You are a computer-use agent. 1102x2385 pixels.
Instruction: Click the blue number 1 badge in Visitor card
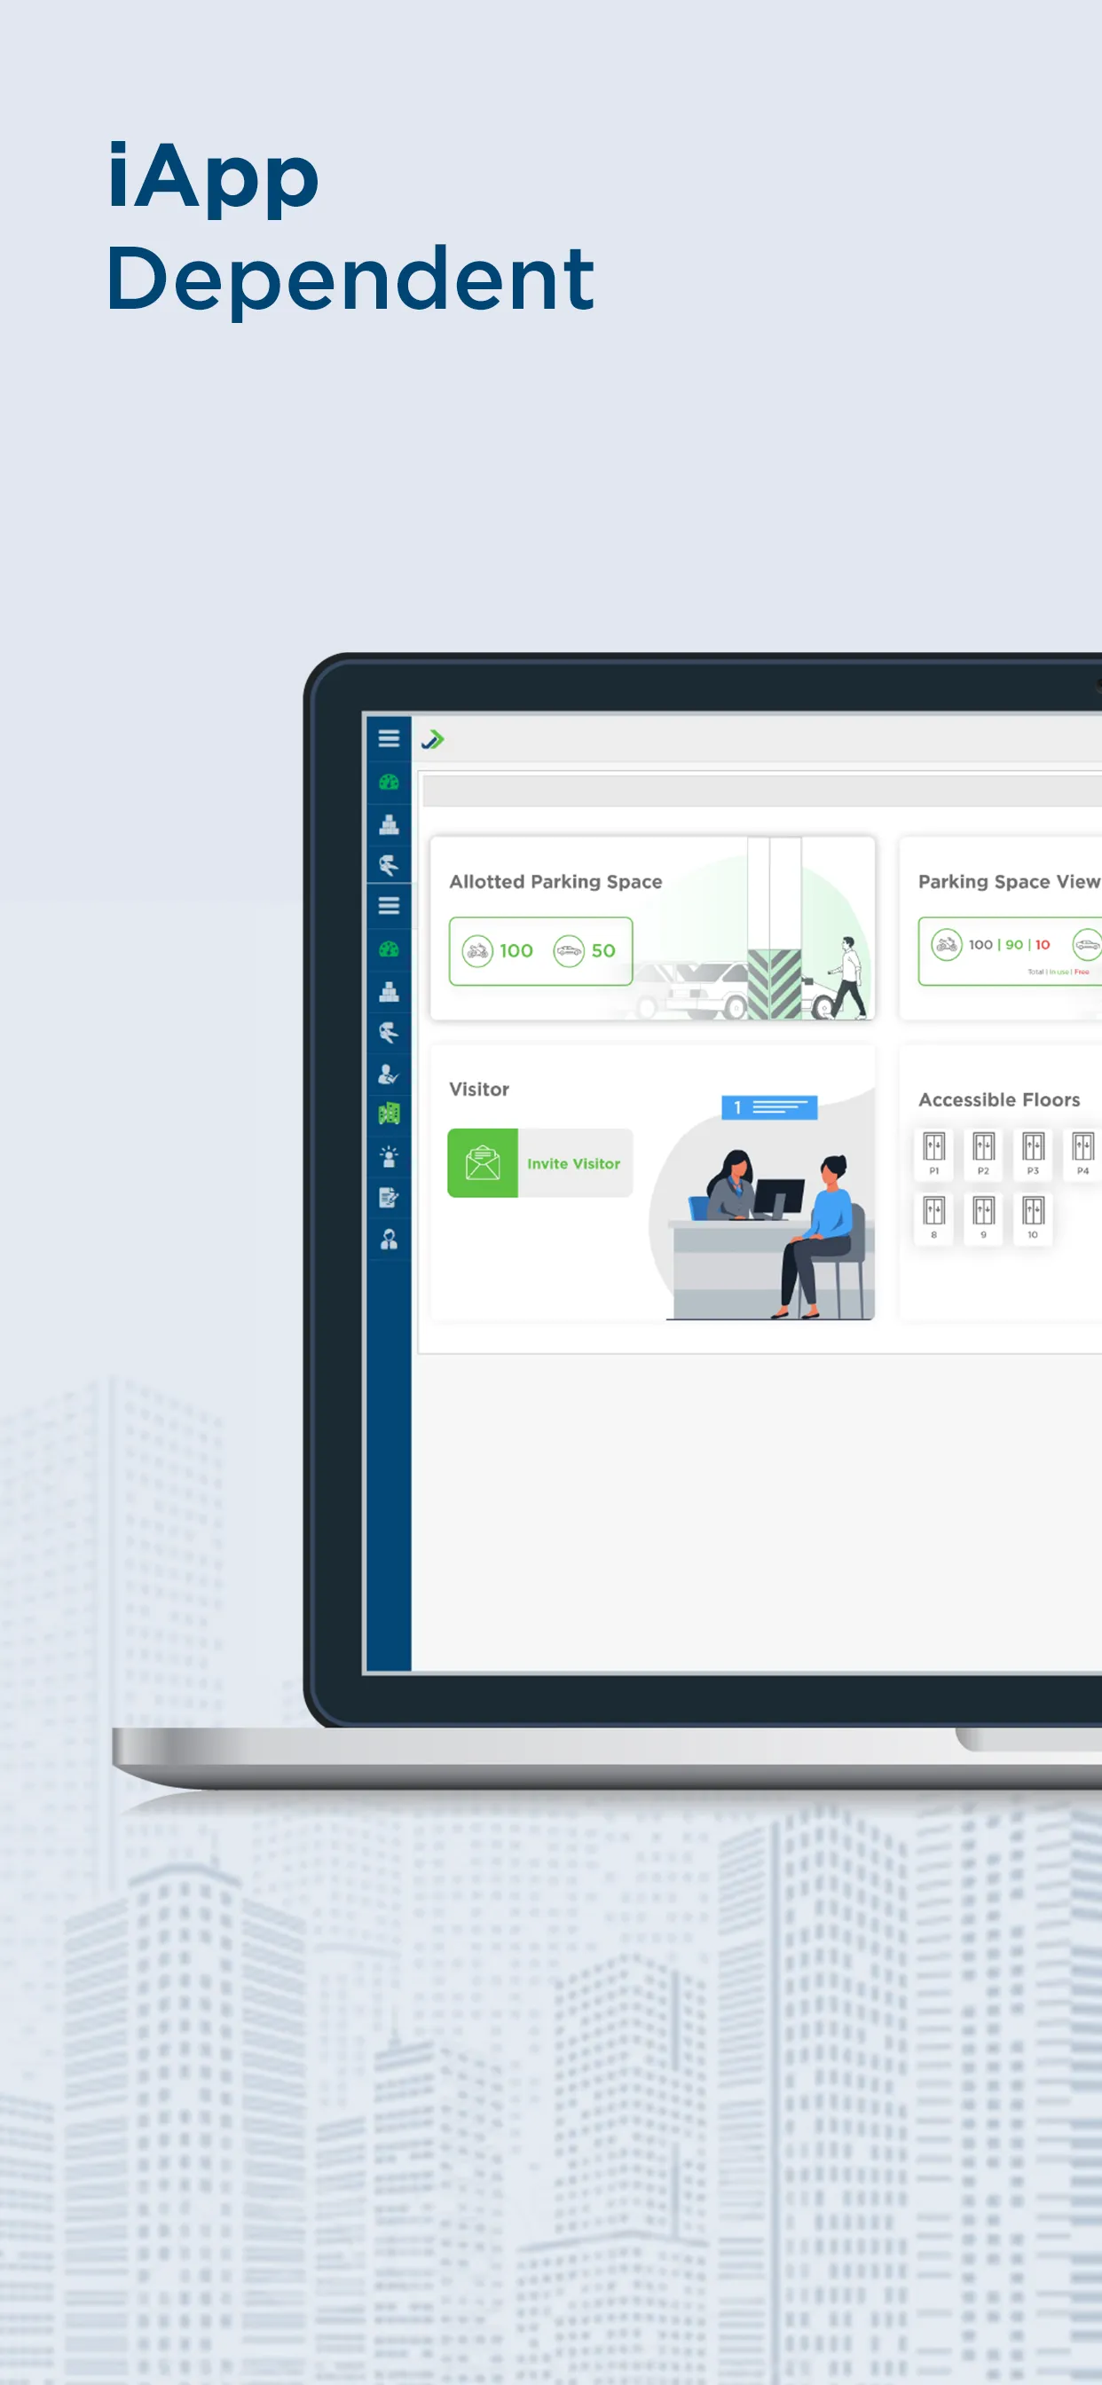(x=768, y=1107)
